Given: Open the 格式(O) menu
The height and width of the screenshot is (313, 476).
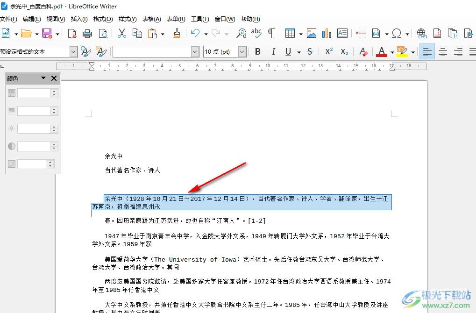Looking at the screenshot, I should coord(103,19).
